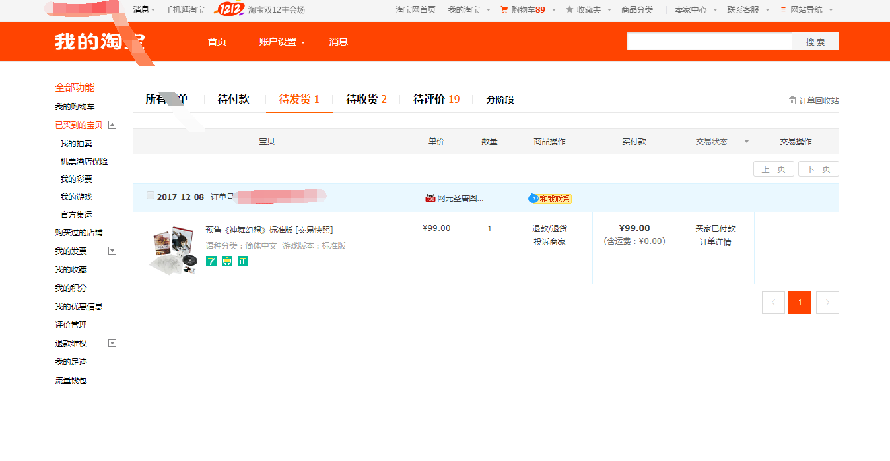Switch to the 分阶段 tab
The image size is (890, 461).
[x=500, y=100]
